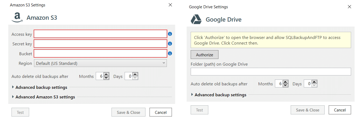Click the info icon beside Access key
The image size is (361, 120).
pos(170,34)
